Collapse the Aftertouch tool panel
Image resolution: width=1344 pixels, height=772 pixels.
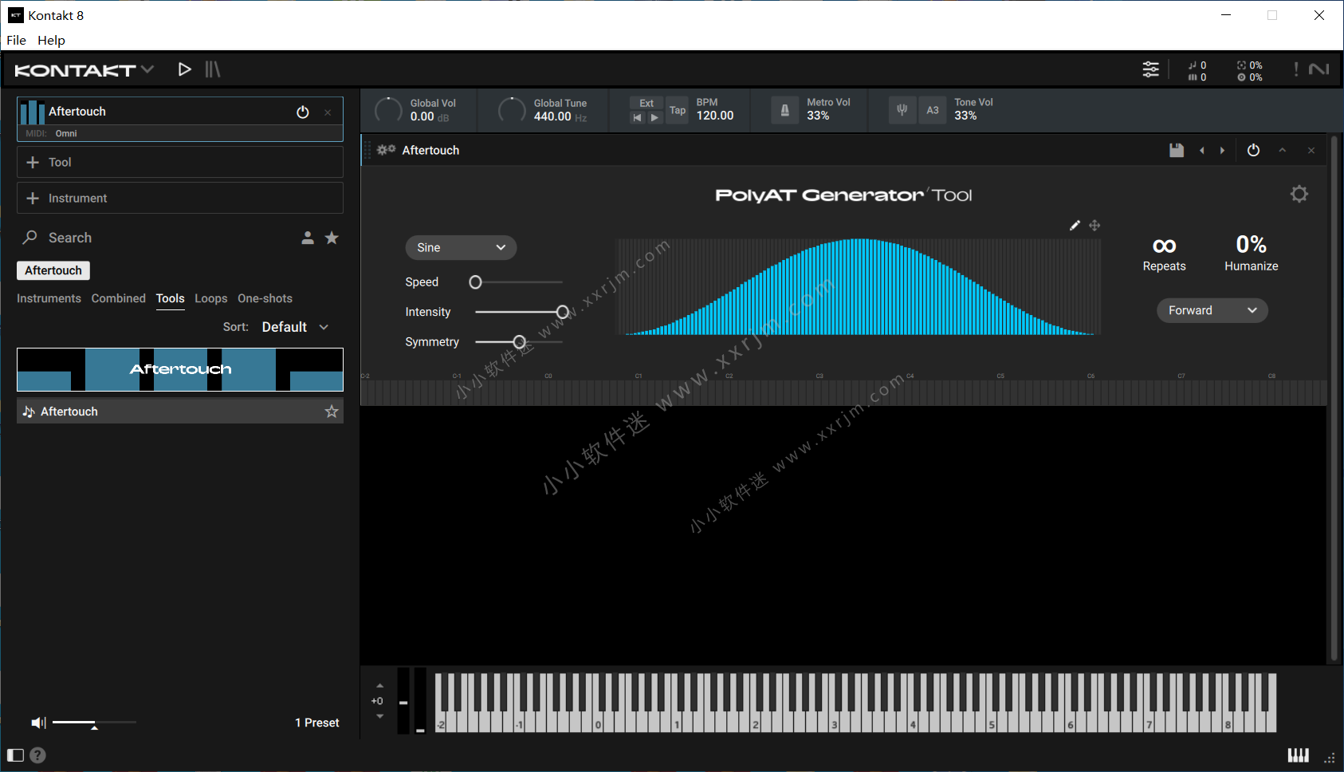(1283, 150)
